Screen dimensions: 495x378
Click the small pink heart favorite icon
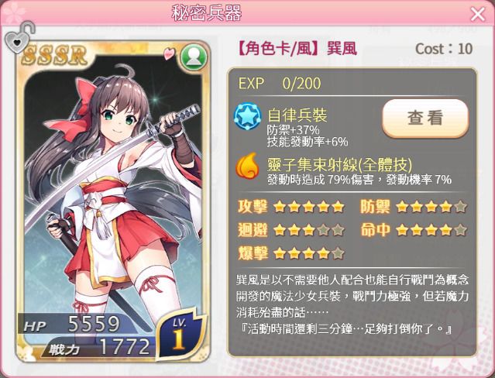(x=169, y=53)
